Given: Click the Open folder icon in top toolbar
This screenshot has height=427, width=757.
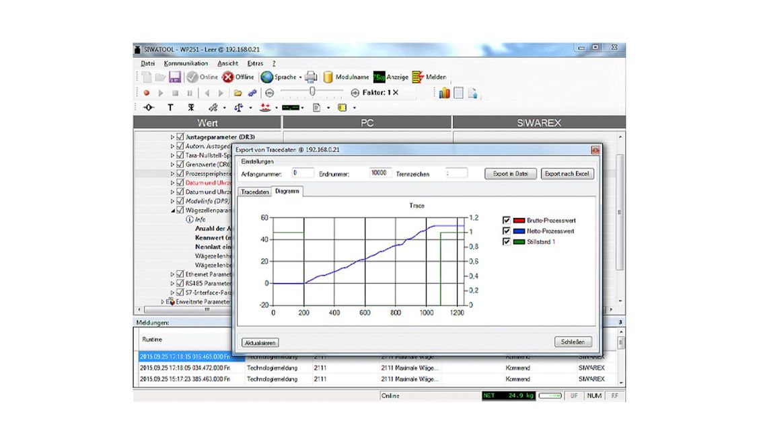Looking at the screenshot, I should (160, 77).
